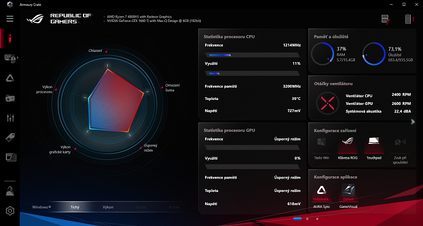Open the hamburger navigation menu
423x226 pixels.
[10, 19]
